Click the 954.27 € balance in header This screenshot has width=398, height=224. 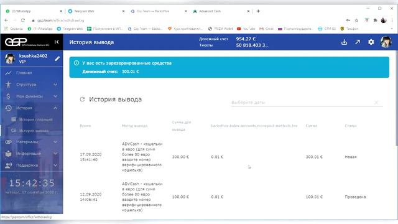coord(246,39)
